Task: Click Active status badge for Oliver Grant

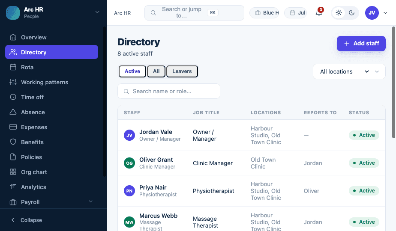Action: [364, 163]
